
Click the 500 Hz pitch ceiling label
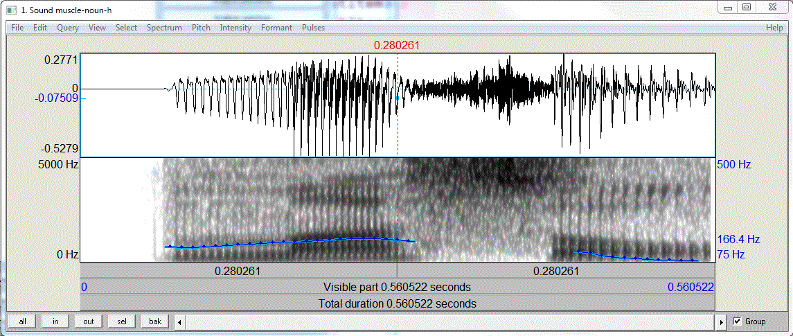(734, 164)
